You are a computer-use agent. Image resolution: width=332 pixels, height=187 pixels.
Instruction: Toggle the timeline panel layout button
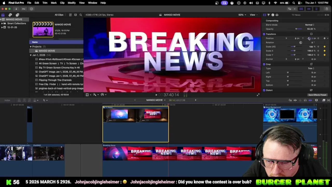tap(309, 9)
